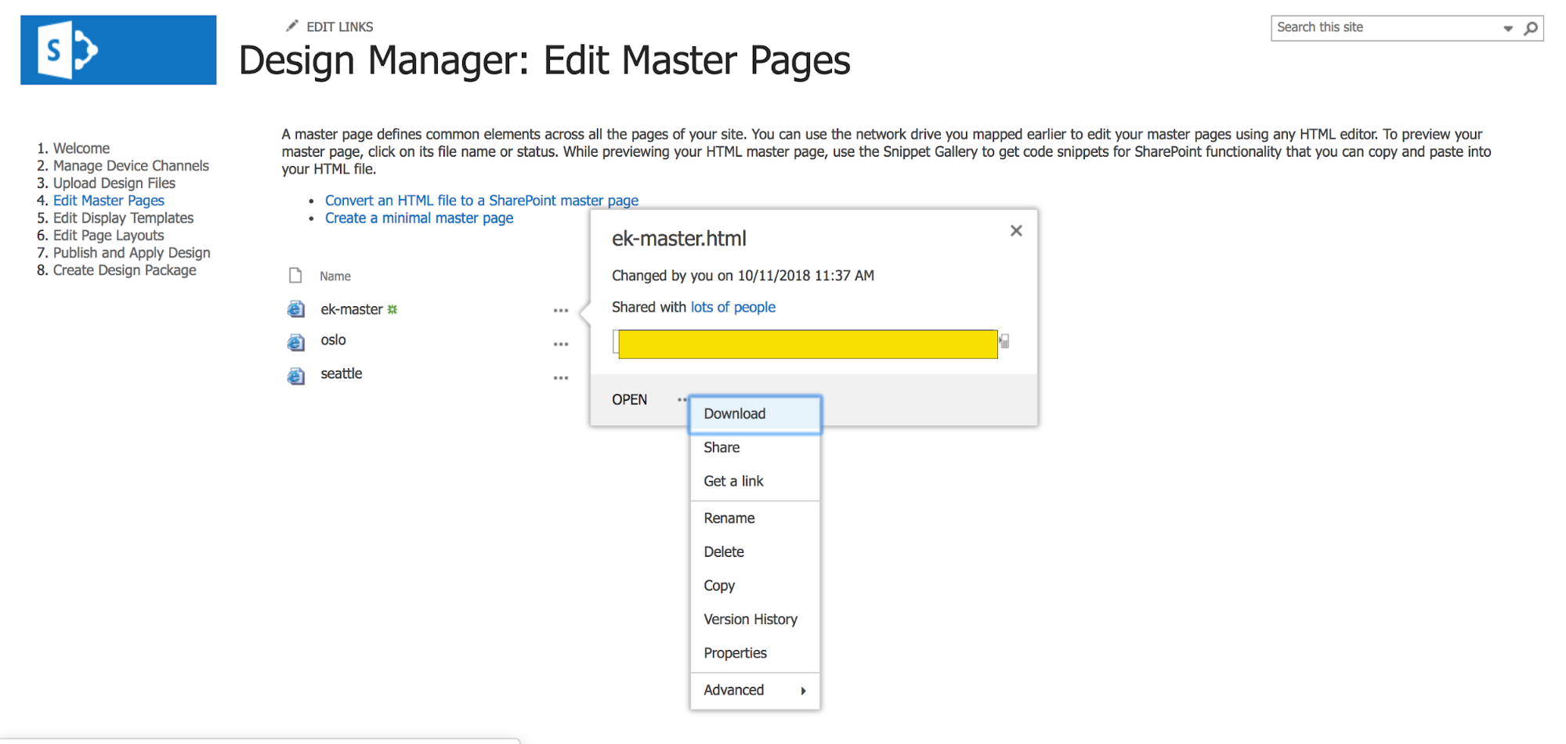Image resolution: width=1566 pixels, height=744 pixels.
Task: Open the search scope dropdown arrow
Action: click(x=1508, y=28)
